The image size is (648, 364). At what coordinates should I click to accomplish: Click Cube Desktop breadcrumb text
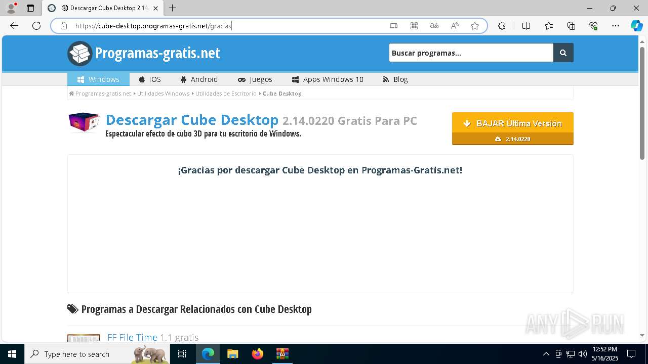tap(282, 94)
